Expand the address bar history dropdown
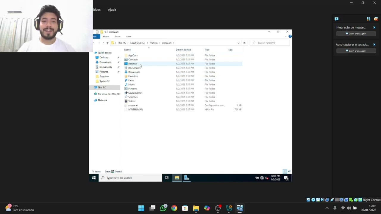The height and width of the screenshot is (214, 381). coord(238,43)
